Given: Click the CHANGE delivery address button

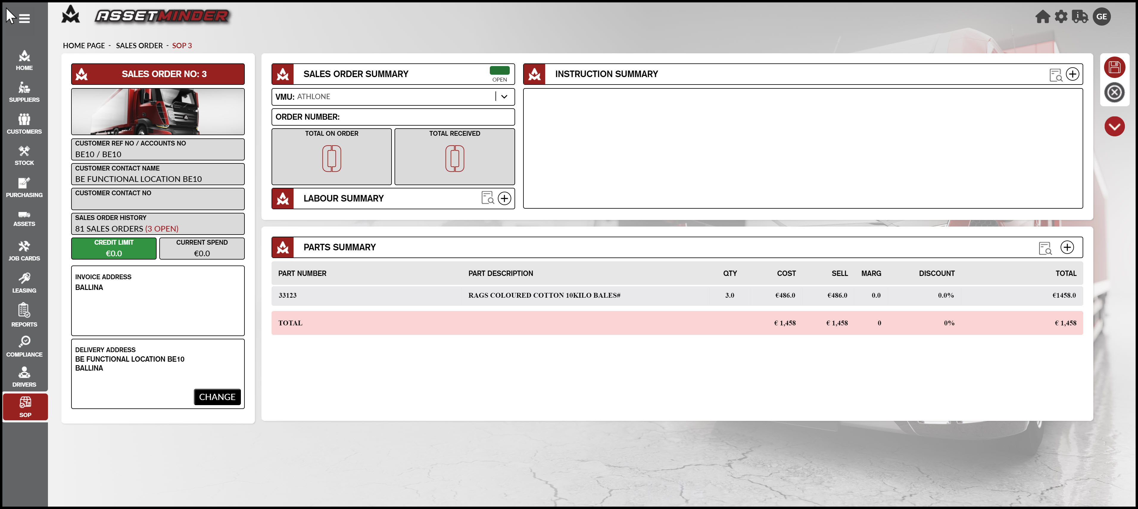Looking at the screenshot, I should 217,397.
